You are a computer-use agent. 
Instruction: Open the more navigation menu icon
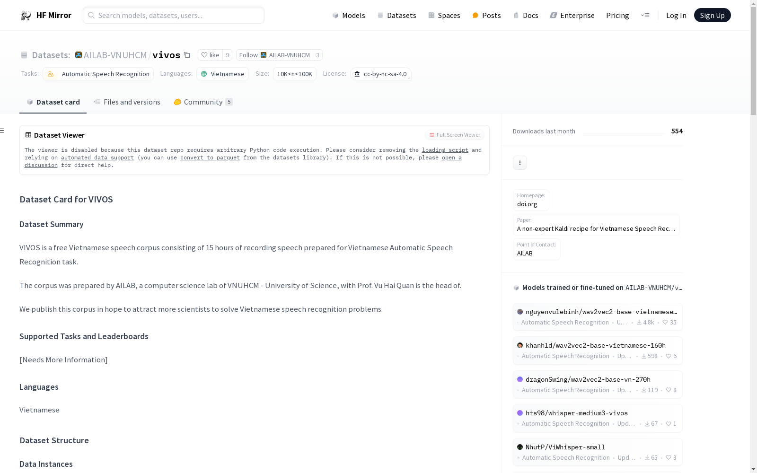pos(645,15)
